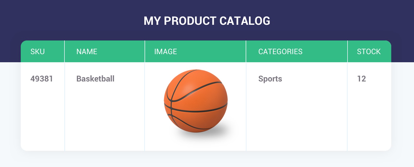Image resolution: width=414 pixels, height=167 pixels.
Task: Select the basketball product image
Action: (x=195, y=101)
